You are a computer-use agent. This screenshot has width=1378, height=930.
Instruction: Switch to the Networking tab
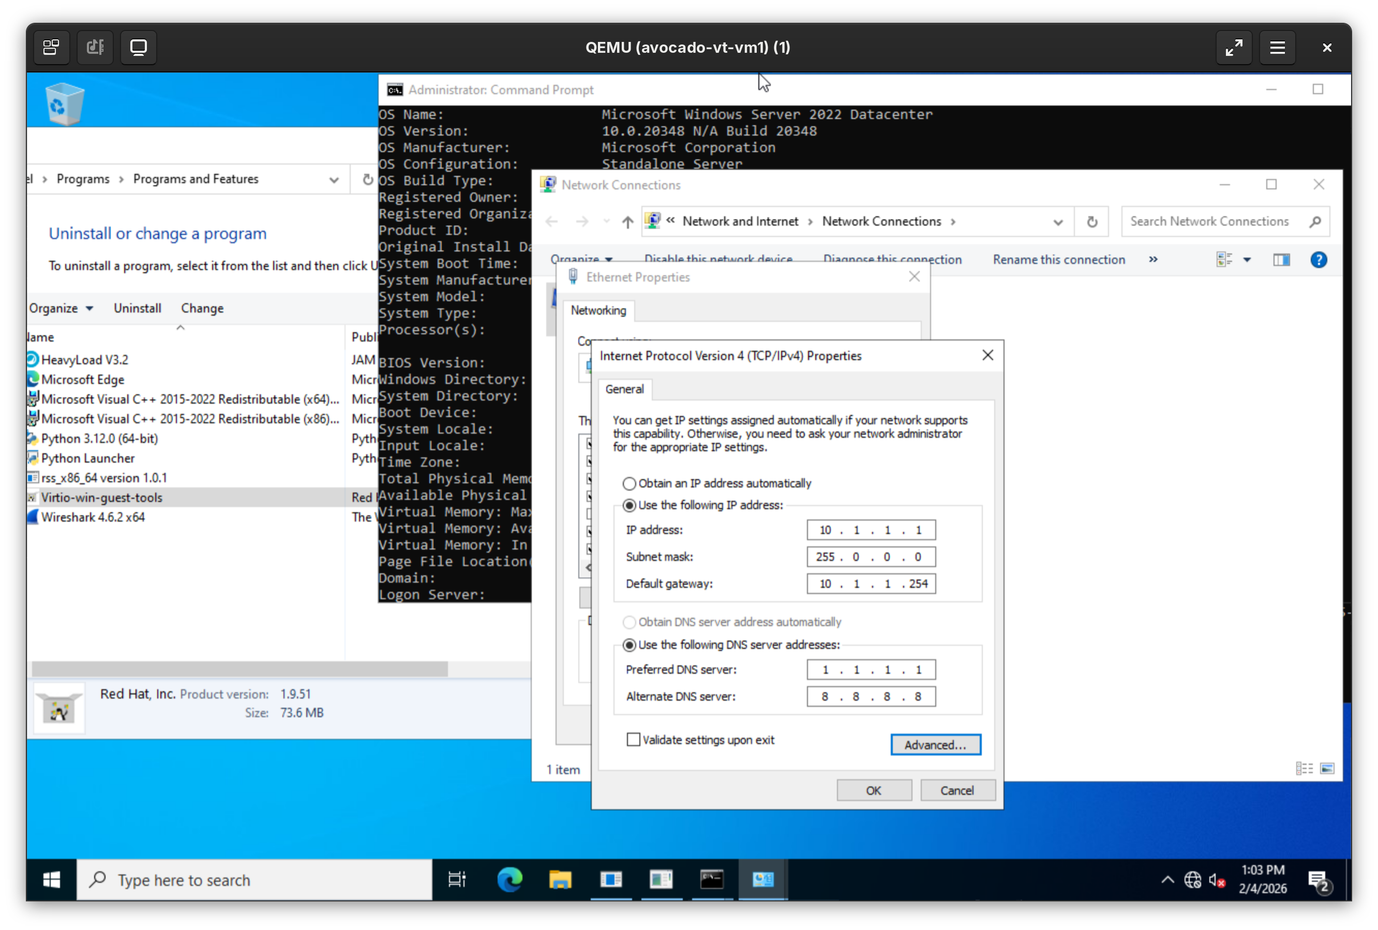(598, 310)
